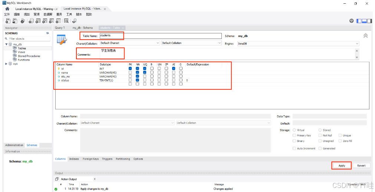Switch to the Foreign Keys tab
Screen dimensions: 375x192
tap(91, 159)
